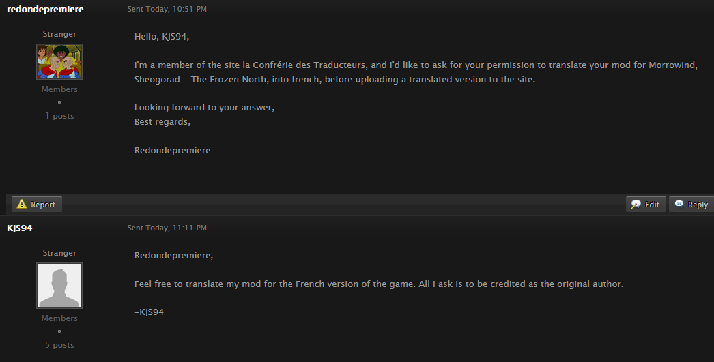Click the Members group label under redondepremiere
This screenshot has width=714, height=362.
tap(59, 89)
